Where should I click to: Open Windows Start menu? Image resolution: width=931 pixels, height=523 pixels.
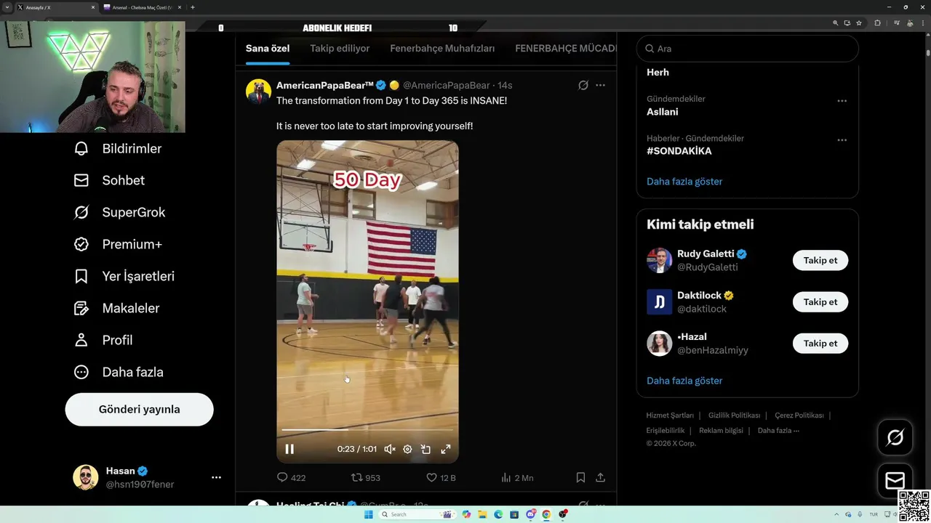click(x=368, y=514)
